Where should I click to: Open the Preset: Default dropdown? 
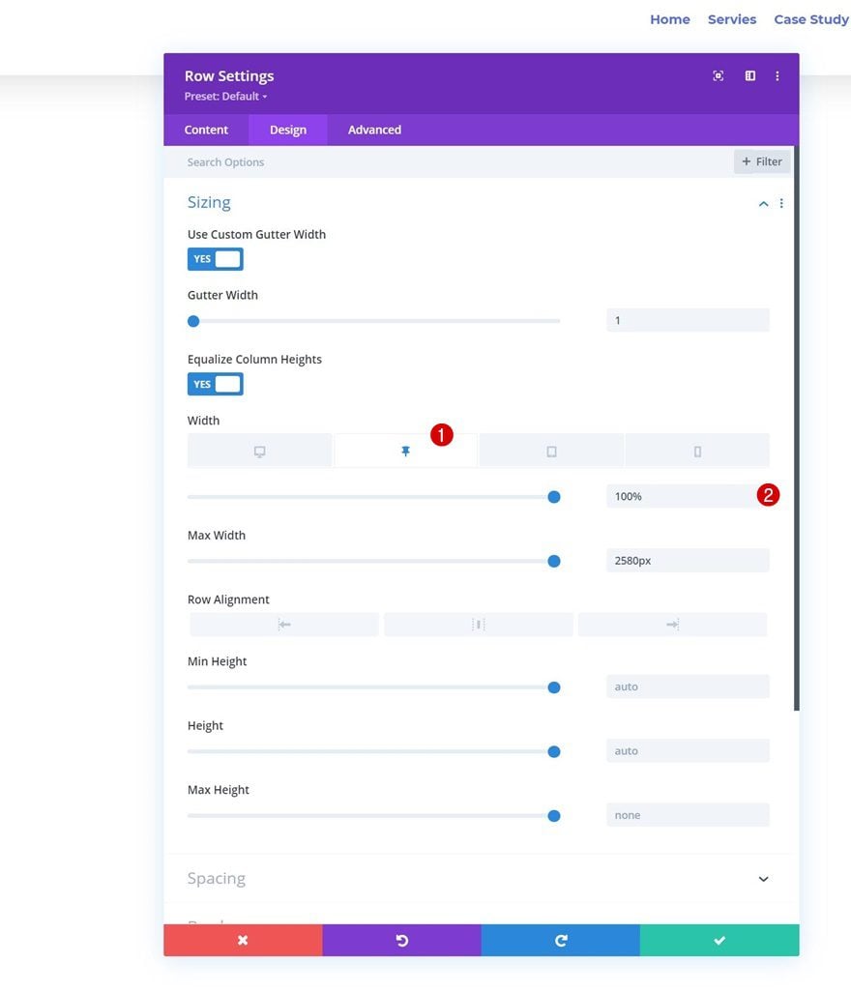(x=226, y=97)
